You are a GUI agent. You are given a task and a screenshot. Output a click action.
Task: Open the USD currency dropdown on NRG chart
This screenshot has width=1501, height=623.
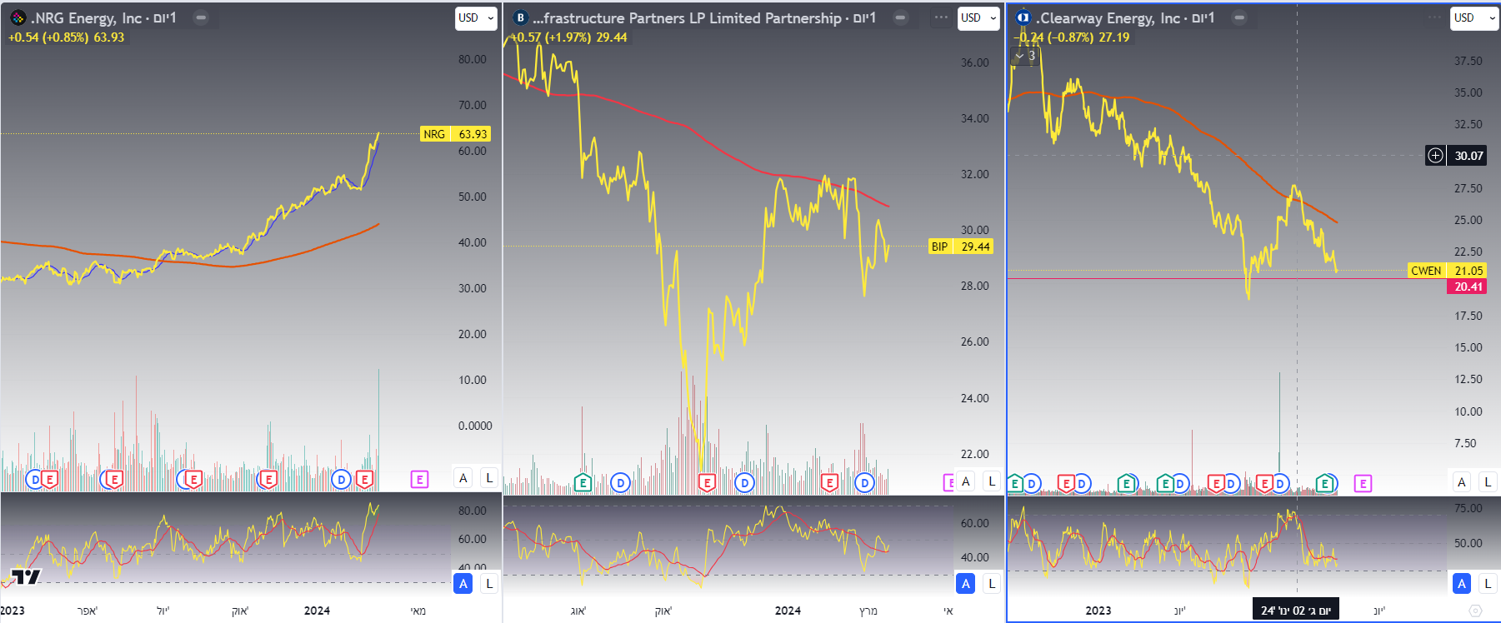click(475, 18)
